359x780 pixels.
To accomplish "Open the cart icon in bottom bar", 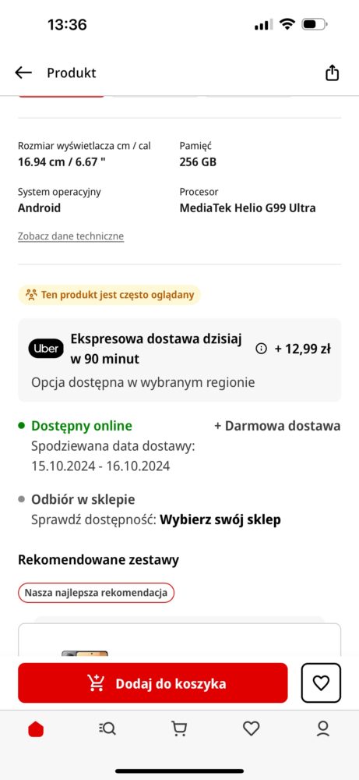I will tap(179, 729).
